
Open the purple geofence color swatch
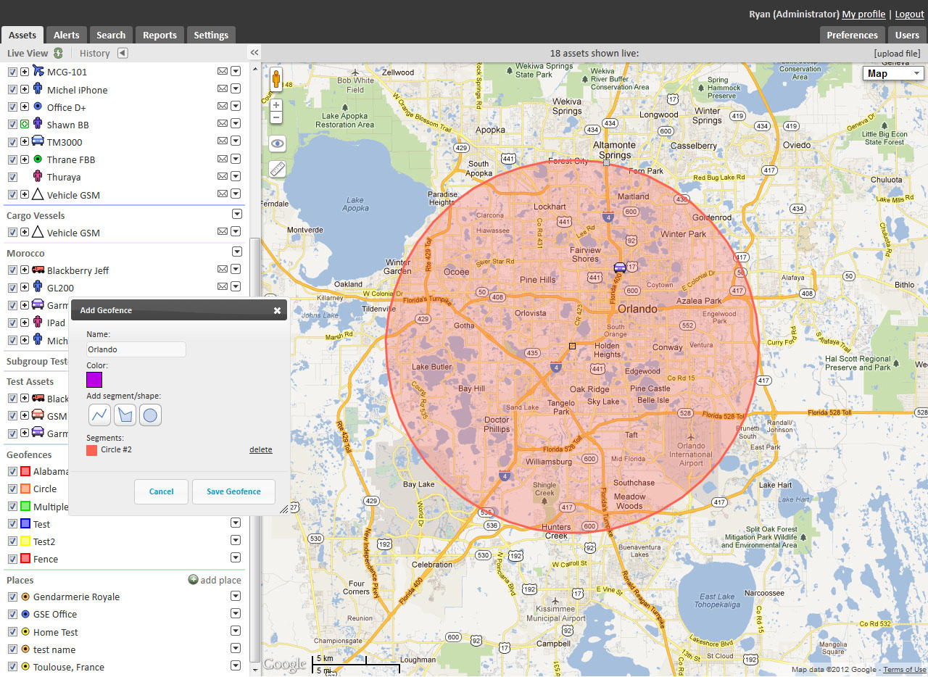point(94,379)
